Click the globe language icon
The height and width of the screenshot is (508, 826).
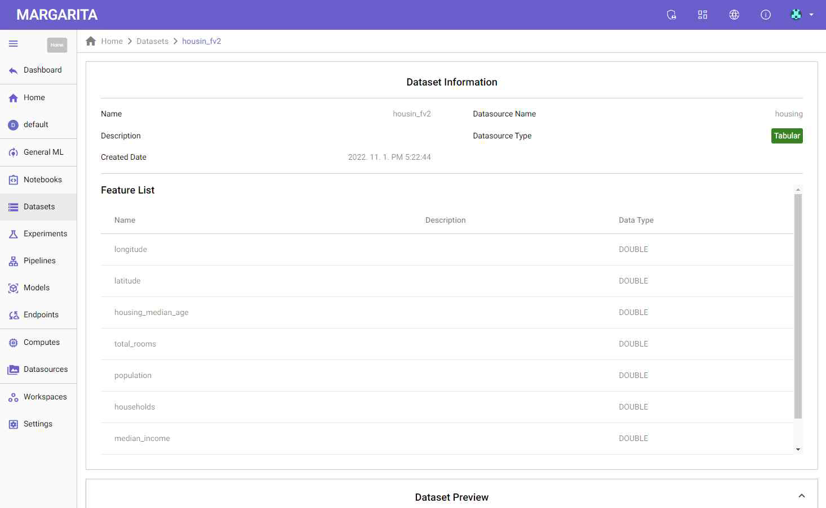coord(734,15)
